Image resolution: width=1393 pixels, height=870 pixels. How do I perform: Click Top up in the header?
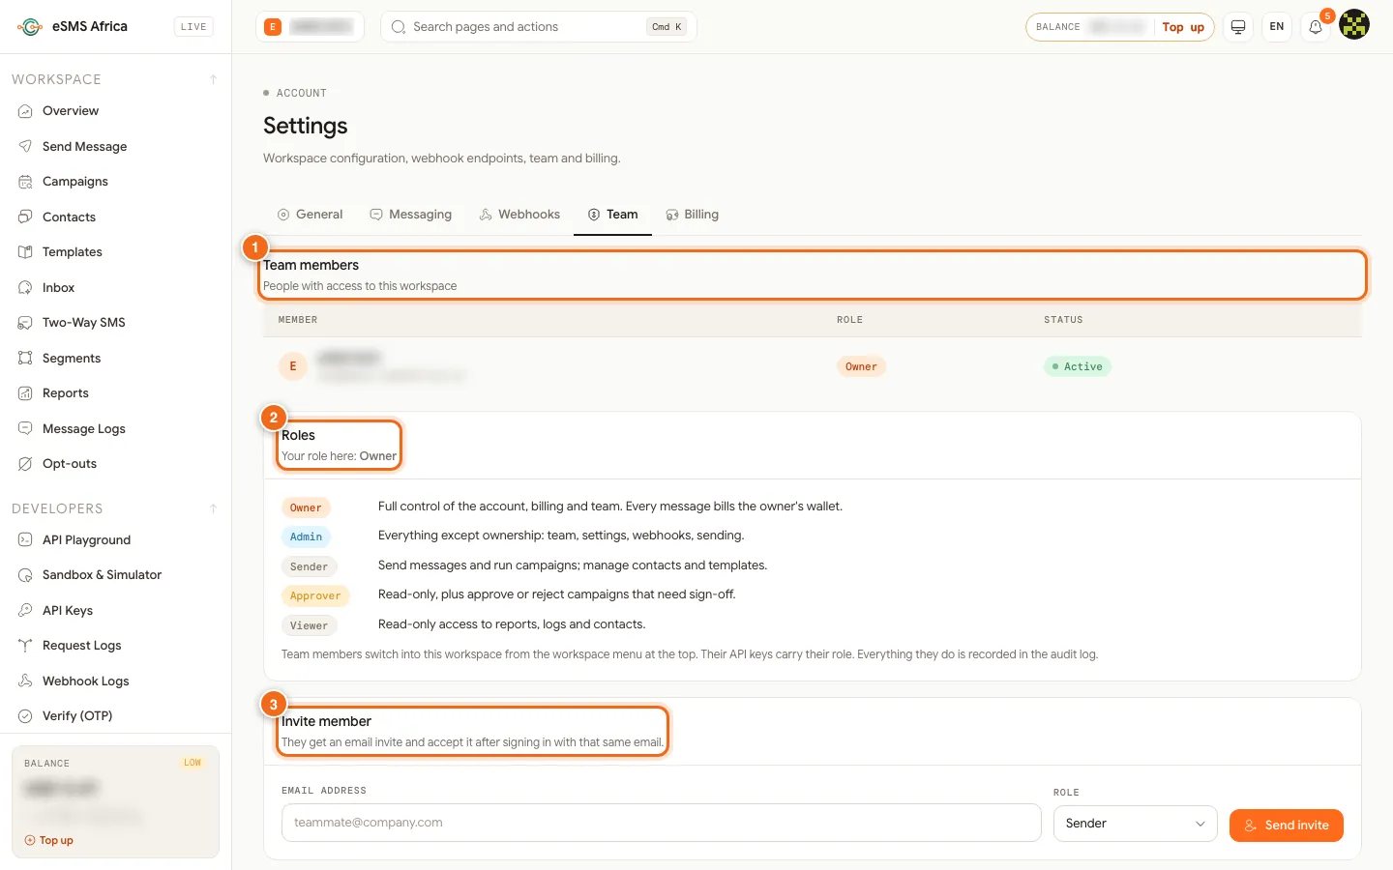click(1183, 27)
